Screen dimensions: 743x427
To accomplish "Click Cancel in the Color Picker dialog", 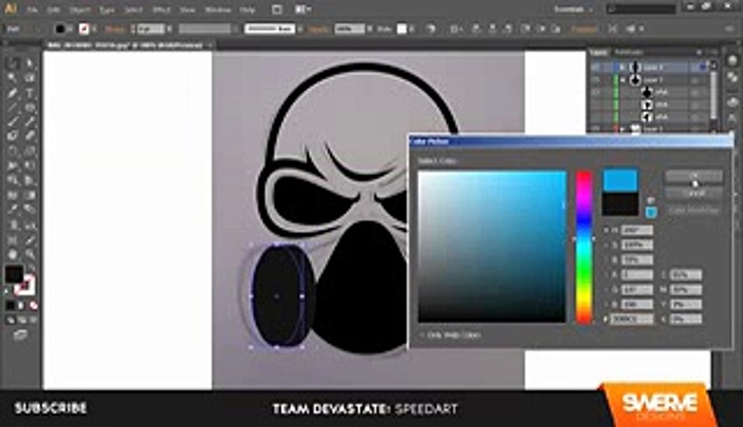I will click(694, 193).
